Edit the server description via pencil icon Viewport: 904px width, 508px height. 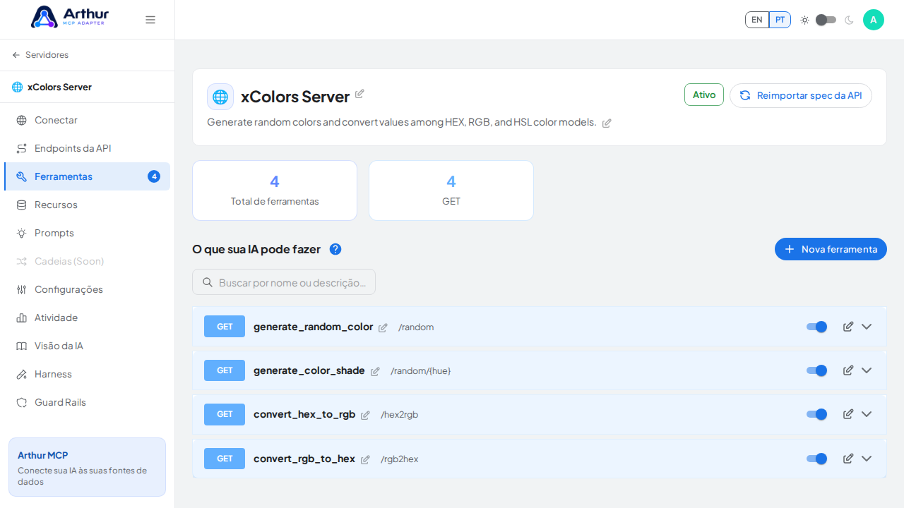(607, 123)
